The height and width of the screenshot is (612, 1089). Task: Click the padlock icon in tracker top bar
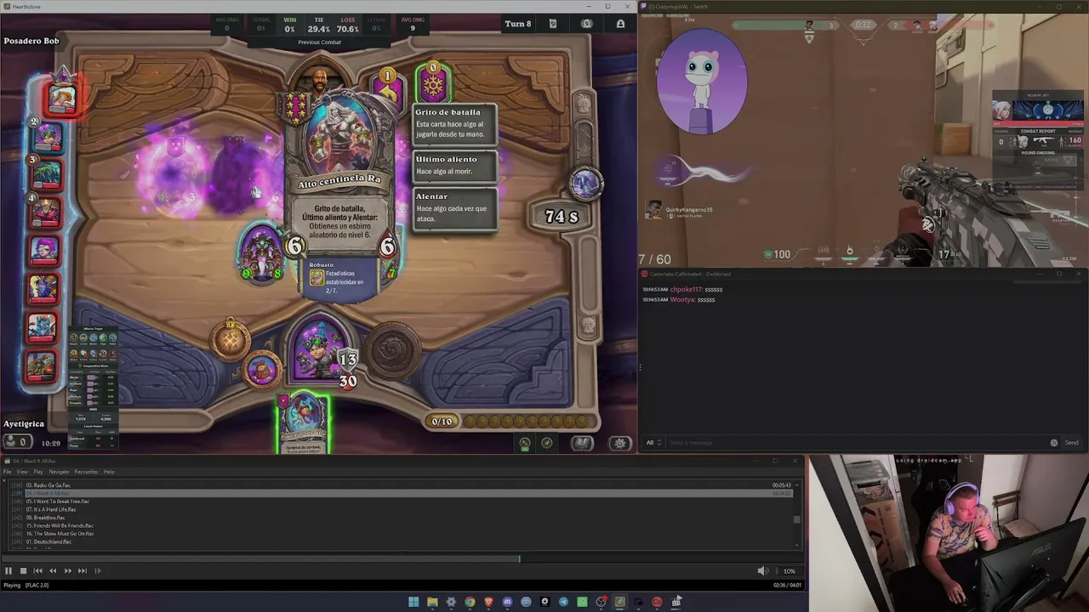coord(620,24)
